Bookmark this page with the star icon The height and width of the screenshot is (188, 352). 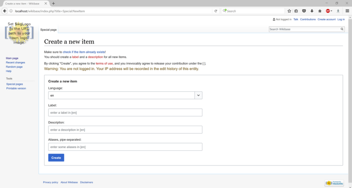[x=289, y=11]
